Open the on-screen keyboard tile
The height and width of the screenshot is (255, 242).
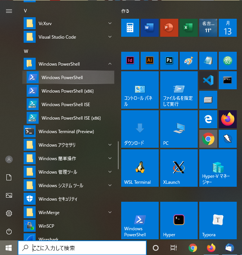coord(208,100)
